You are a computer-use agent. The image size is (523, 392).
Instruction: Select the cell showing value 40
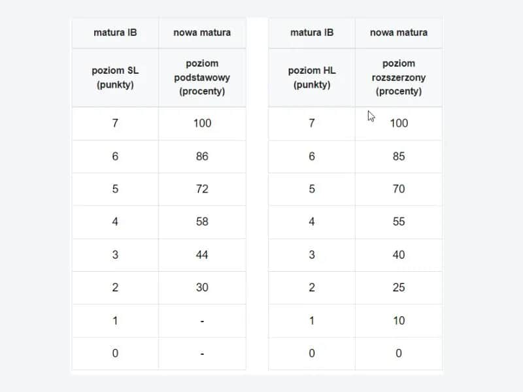[x=399, y=255]
